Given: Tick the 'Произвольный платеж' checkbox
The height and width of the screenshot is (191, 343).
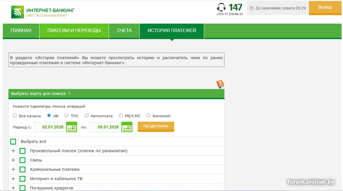Looking at the screenshot, I should click(x=22, y=151).
